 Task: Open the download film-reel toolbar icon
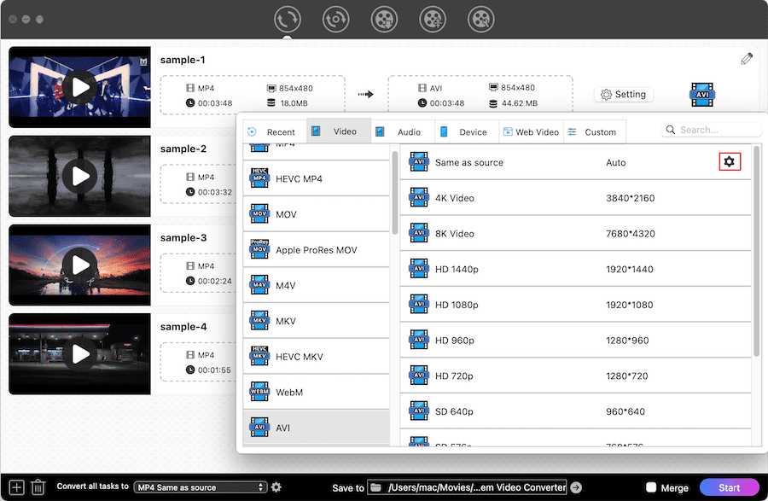point(384,20)
